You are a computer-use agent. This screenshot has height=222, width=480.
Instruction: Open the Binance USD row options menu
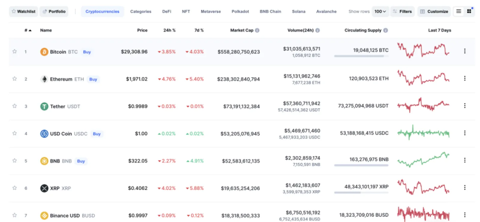[465, 215]
